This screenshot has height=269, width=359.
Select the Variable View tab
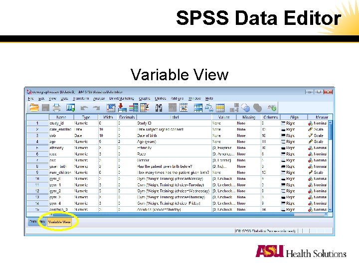tap(59, 222)
